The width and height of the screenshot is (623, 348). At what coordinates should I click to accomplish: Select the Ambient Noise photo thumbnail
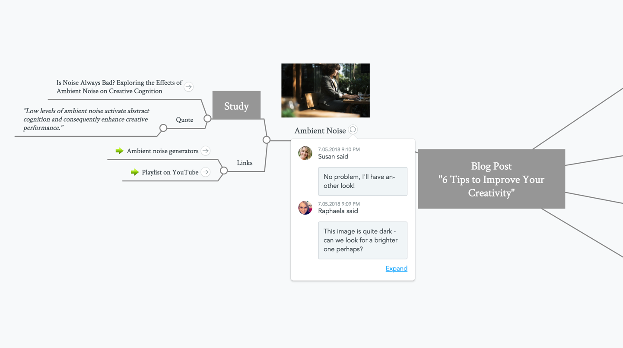click(325, 90)
